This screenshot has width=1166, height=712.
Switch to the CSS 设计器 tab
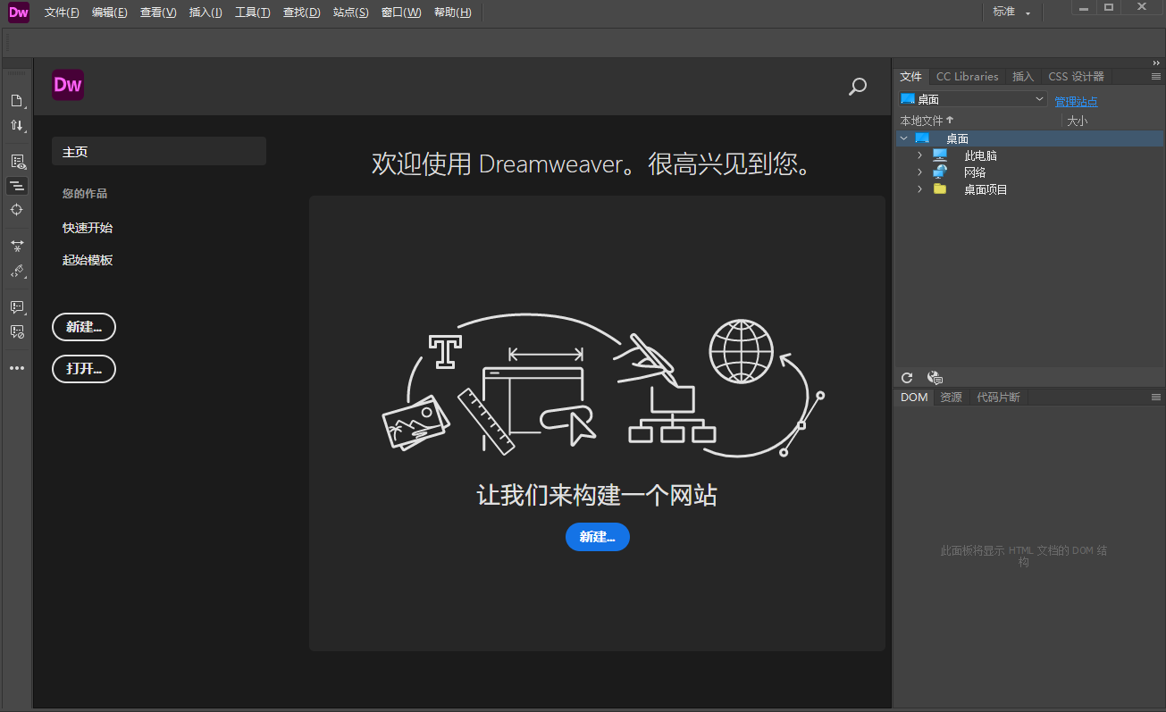pyautogui.click(x=1076, y=77)
